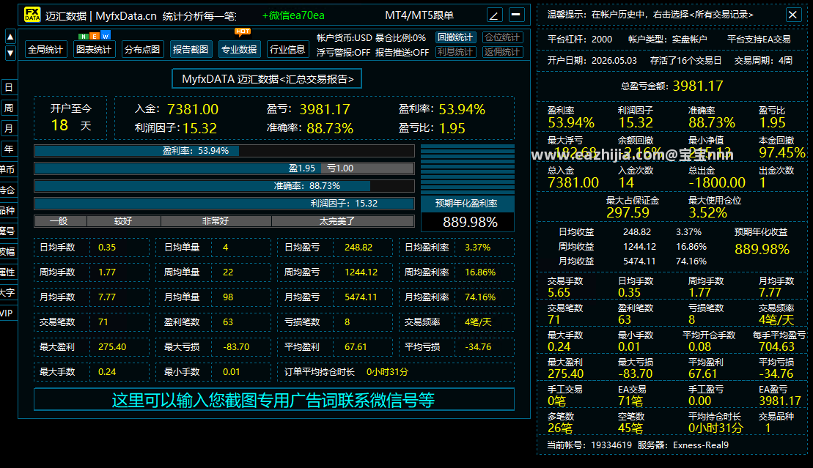Select the 年 period sidebar button
The image size is (813, 468).
pyautogui.click(x=9, y=149)
